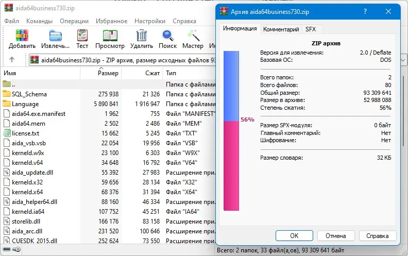Click the archive icon in the address bar

[35, 60]
